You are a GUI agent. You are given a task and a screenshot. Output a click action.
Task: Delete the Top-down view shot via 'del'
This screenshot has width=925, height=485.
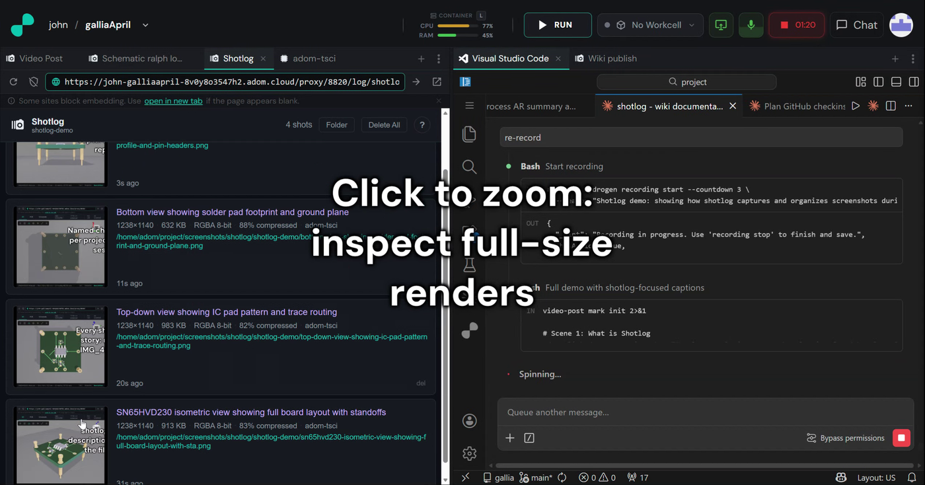point(421,383)
